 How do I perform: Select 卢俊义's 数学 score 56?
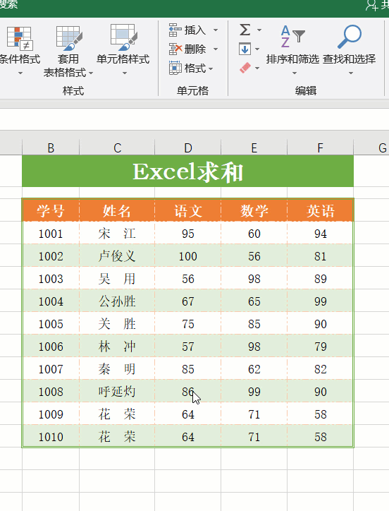254,255
